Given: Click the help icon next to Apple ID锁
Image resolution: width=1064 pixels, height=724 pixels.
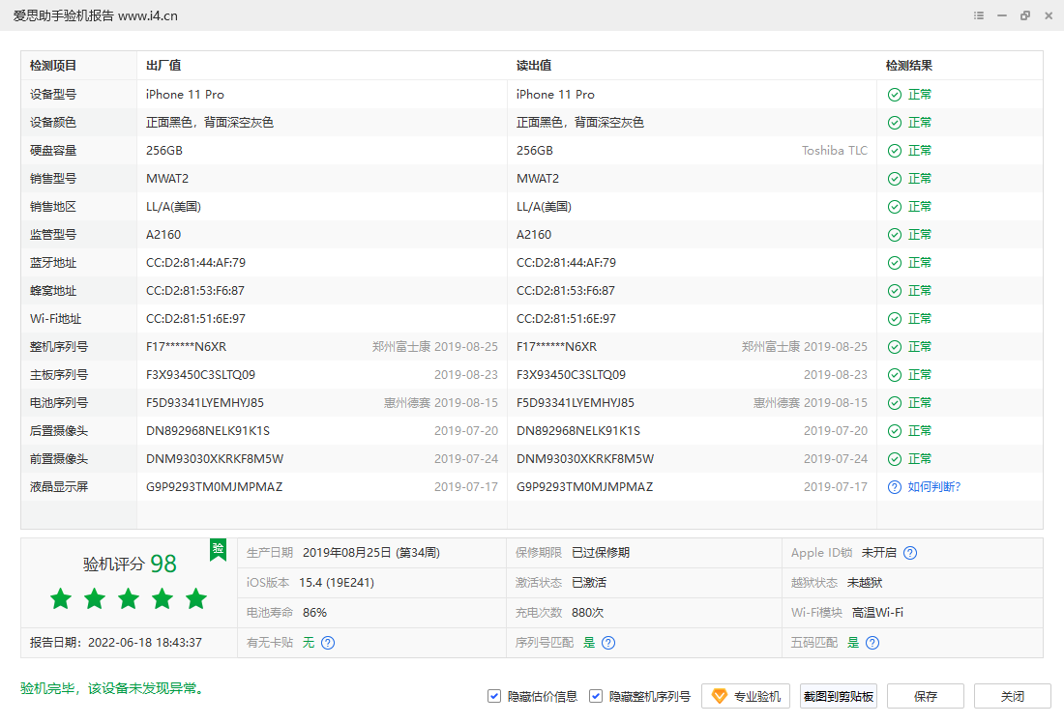Looking at the screenshot, I should (910, 553).
